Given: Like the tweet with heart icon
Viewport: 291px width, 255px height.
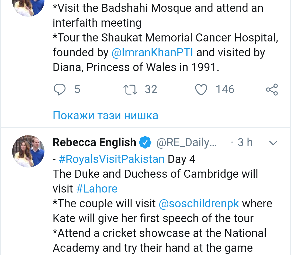Looking at the screenshot, I should click(x=201, y=89).
